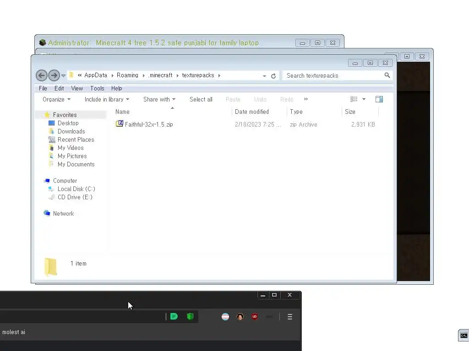This screenshot has width=469, height=351.
Task: Select Computer in navigation pane
Action: point(65,181)
